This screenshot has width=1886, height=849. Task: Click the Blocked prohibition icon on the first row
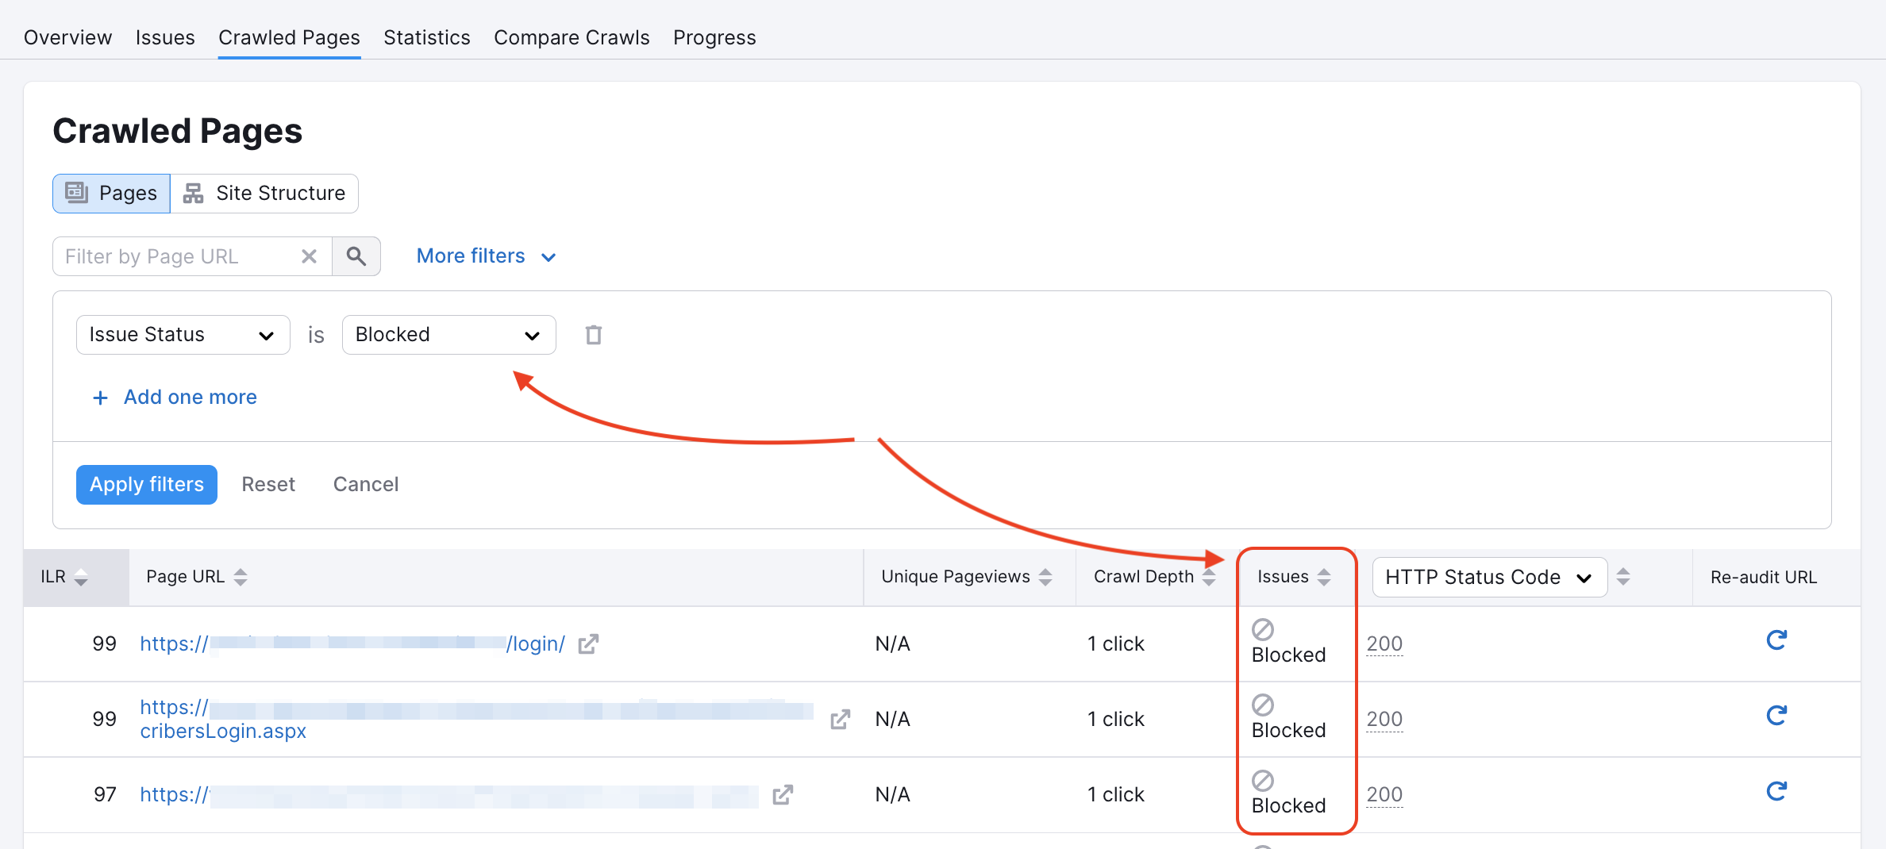pyautogui.click(x=1262, y=629)
